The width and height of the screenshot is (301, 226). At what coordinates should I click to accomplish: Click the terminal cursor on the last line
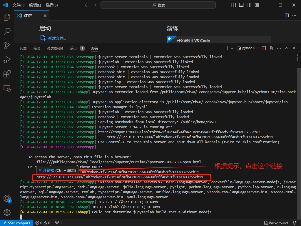21,217
